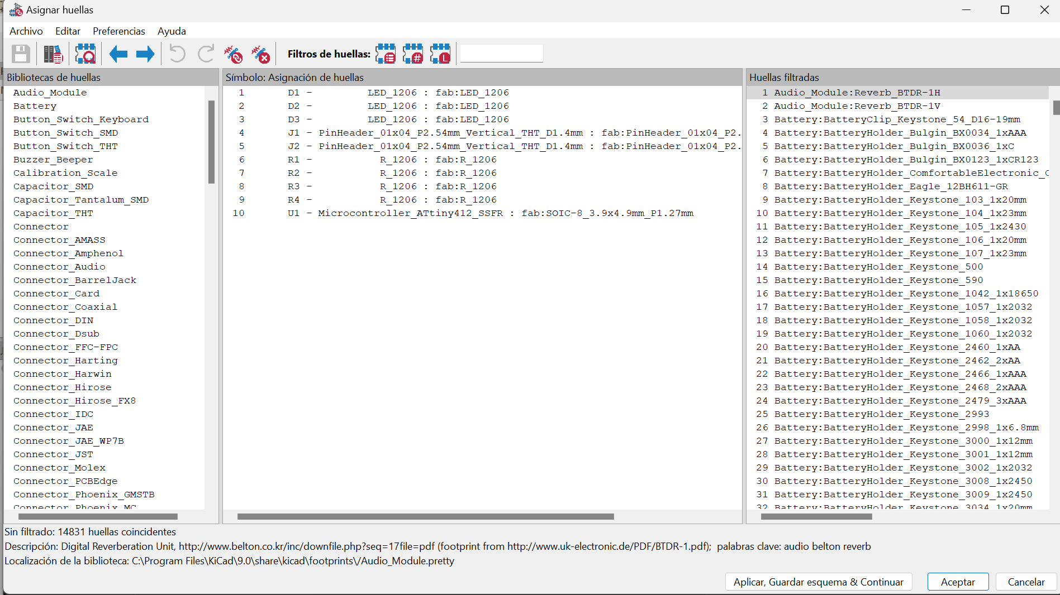Save footprint associations with the floppy disk icon
This screenshot has width=1060, height=595.
[21, 54]
